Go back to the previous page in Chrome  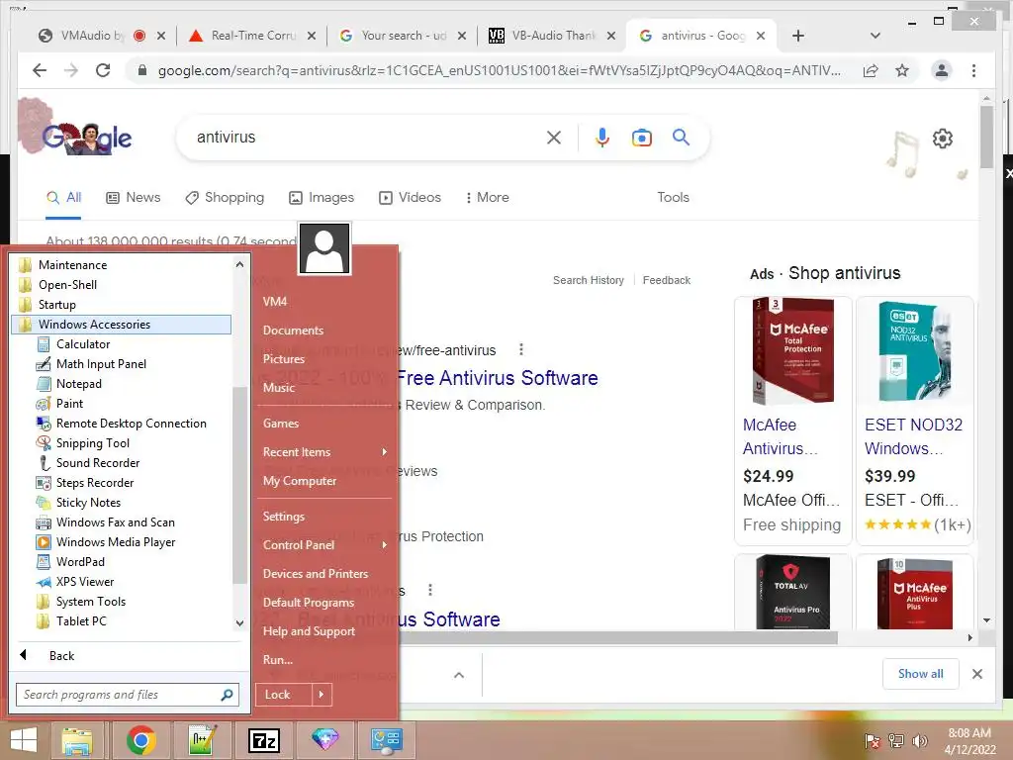pos(40,70)
